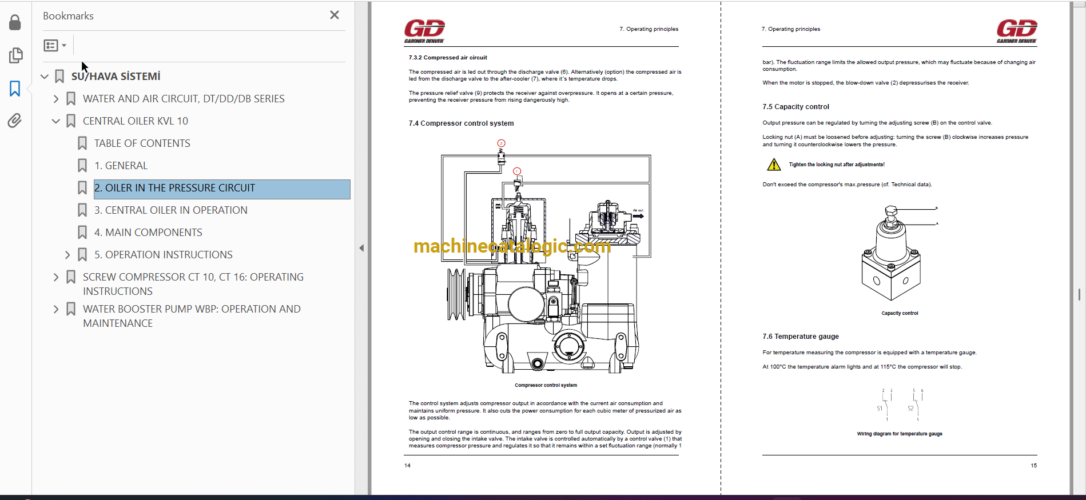Click the vertical scrollbar thumb of document
This screenshot has width=1086, height=500.
(1079, 294)
